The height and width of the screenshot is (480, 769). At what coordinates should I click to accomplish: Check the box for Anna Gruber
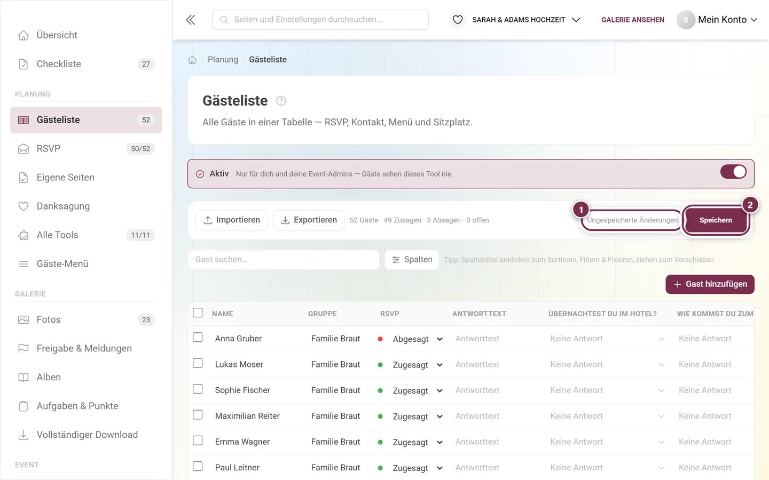[x=198, y=338]
